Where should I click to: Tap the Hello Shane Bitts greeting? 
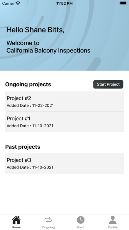(x=35, y=30)
